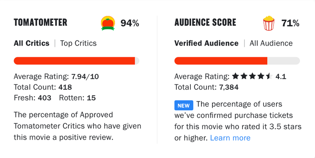Click the Audience Score progress bar

point(237,61)
